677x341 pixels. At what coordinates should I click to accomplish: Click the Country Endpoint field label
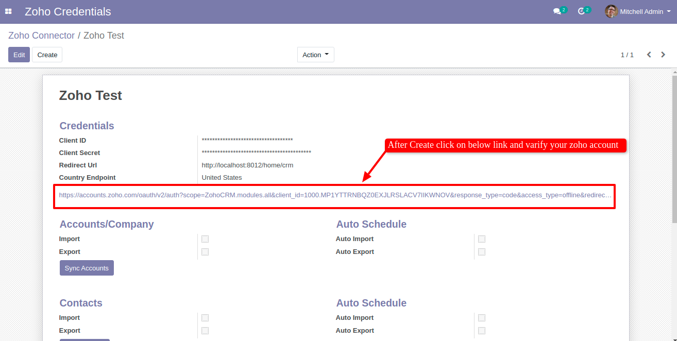(x=87, y=178)
